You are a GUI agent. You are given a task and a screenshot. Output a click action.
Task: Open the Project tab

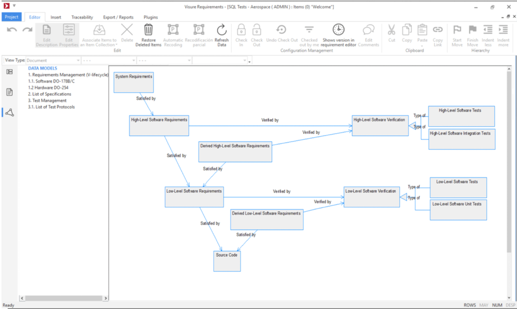click(x=12, y=17)
